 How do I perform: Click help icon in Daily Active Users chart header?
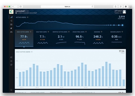pos(32,52)
